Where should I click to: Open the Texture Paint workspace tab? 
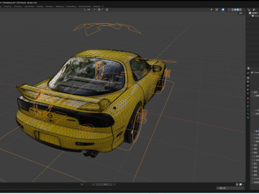(x=29, y=6)
